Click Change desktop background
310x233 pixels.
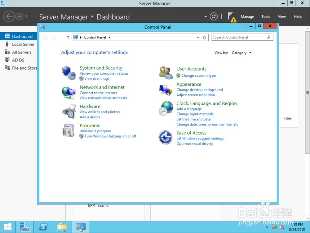[x=199, y=90]
